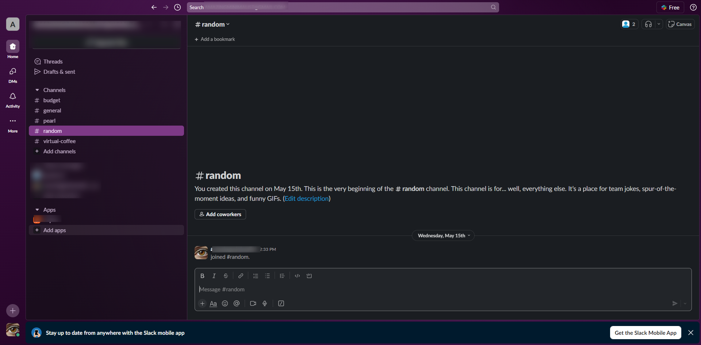The width and height of the screenshot is (701, 345).
Task: Open the user profile avatar at bottom-left
Action: tap(13, 330)
